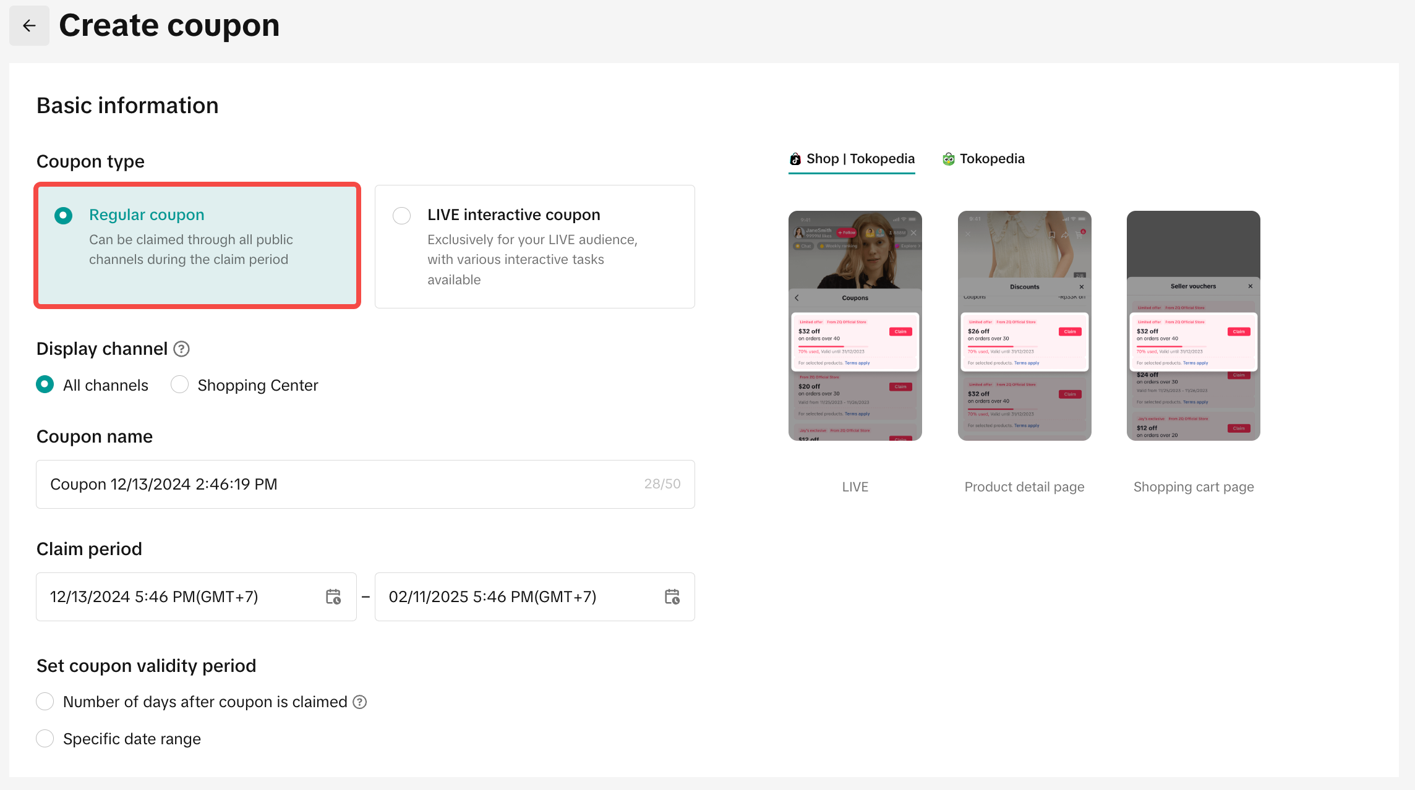Click the Tokopedia owl icon

pyautogui.click(x=948, y=159)
